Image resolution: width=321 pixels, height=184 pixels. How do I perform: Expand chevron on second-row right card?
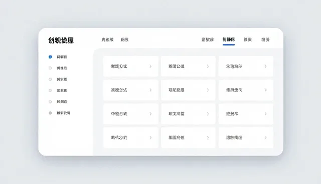(x=265, y=90)
